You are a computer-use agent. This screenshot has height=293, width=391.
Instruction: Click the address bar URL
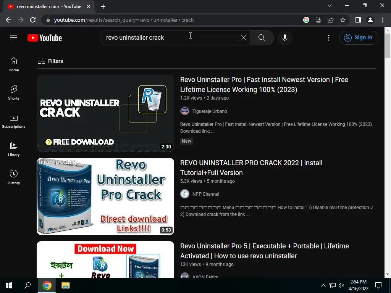pos(124,20)
